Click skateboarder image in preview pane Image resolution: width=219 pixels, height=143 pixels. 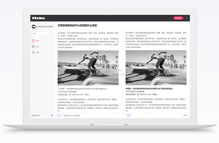click(x=156, y=68)
